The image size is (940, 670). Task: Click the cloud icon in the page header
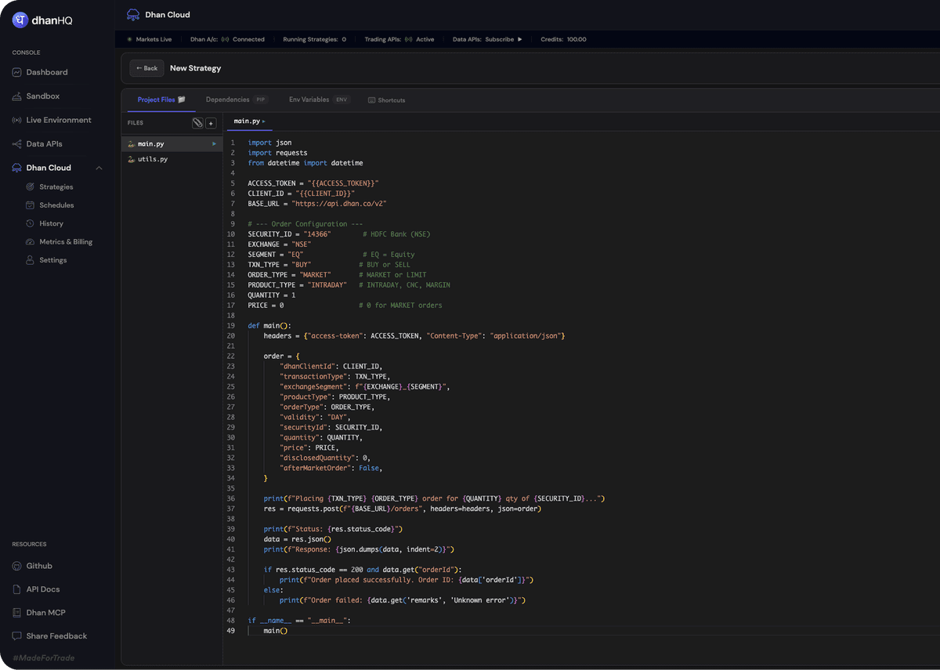point(133,15)
